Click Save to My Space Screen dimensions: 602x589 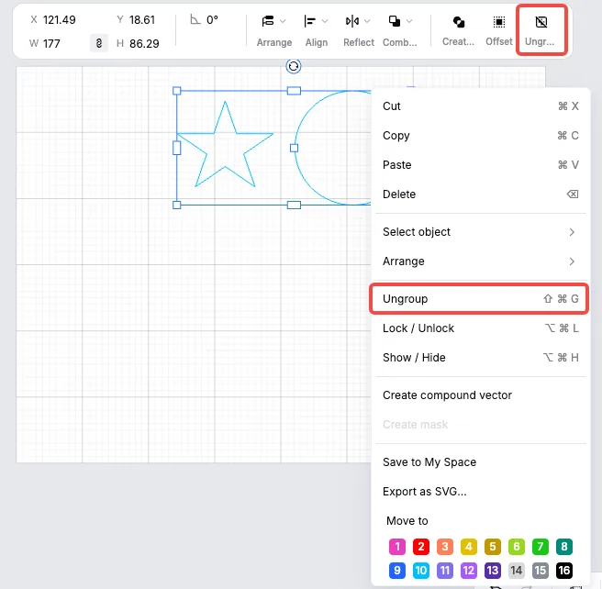[x=429, y=462]
